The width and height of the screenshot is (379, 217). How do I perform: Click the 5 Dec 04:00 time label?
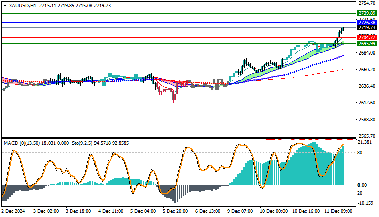pos(143,211)
